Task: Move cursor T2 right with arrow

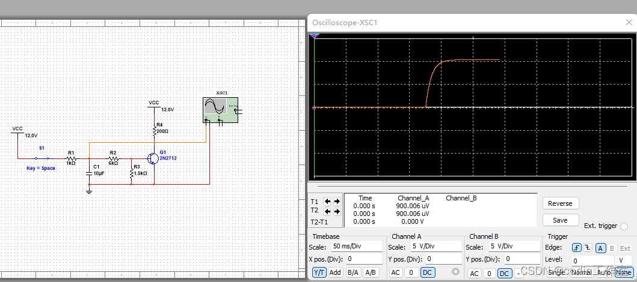Action: [x=337, y=211]
